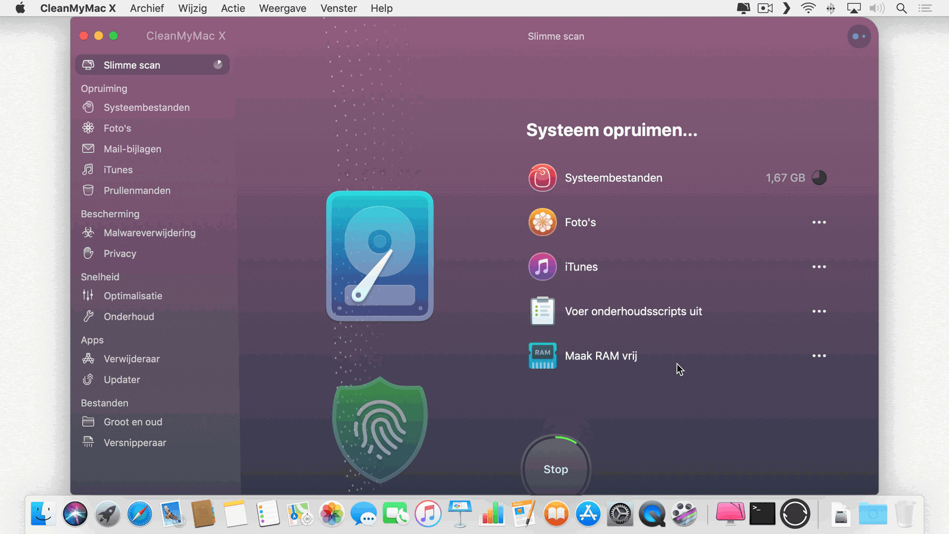Open Spotlight search in menu bar
Image resolution: width=949 pixels, height=534 pixels.
tap(902, 8)
